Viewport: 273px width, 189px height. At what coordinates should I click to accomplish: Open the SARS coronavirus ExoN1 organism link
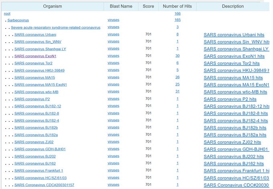point(35,56)
